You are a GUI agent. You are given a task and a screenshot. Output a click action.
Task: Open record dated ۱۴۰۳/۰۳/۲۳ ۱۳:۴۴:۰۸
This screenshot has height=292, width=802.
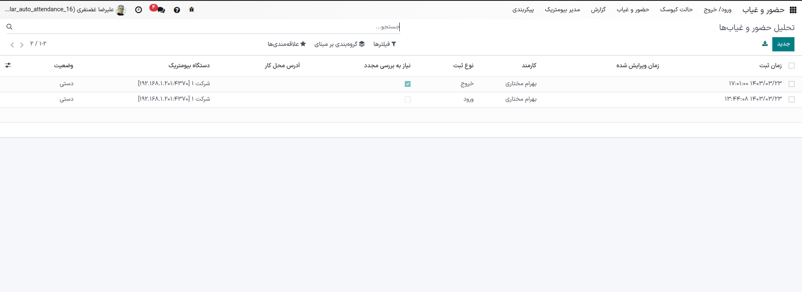coord(753,99)
